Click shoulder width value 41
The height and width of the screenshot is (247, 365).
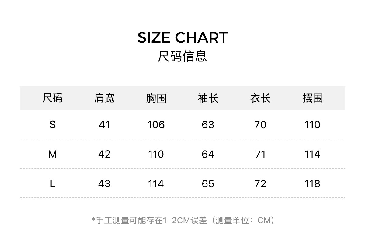[x=104, y=125]
